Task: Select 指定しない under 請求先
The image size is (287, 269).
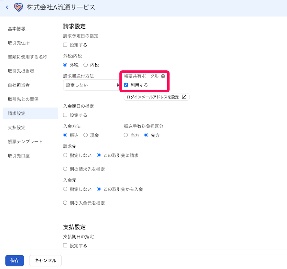Action: coord(65,155)
